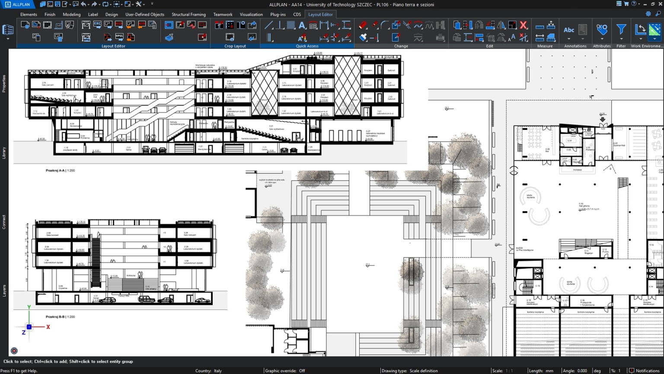Viewport: 664px width, 374px height.
Task: Open the Layers side palette
Action: coord(4,291)
